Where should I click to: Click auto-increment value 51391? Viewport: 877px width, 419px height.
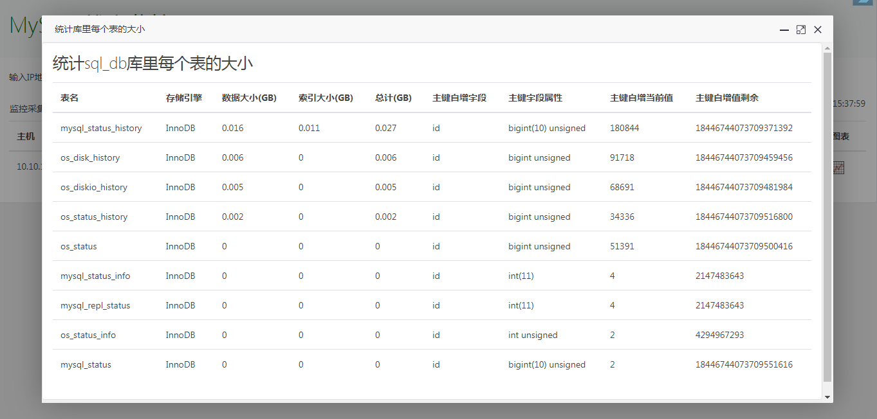click(622, 246)
